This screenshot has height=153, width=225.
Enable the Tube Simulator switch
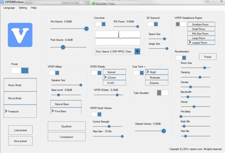tap(163, 93)
